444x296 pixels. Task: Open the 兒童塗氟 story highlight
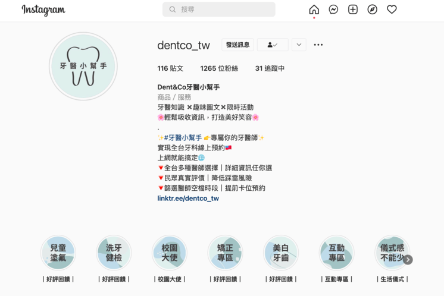click(58, 253)
